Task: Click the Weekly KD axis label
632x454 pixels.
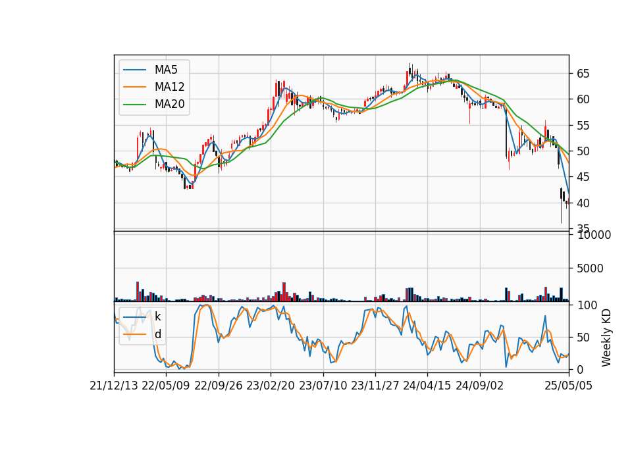Action: pyautogui.click(x=606, y=338)
